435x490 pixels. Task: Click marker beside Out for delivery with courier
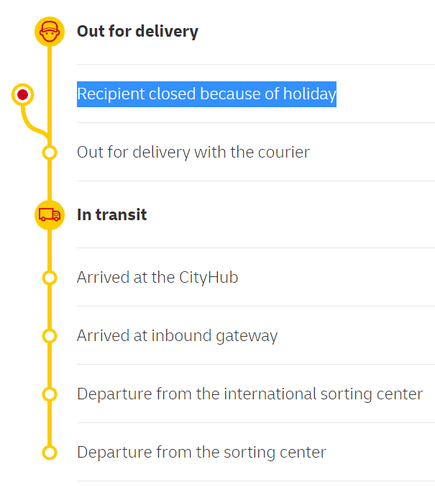click(49, 153)
